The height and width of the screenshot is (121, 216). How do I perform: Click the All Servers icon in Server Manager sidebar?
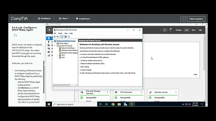[x=49, y=45]
